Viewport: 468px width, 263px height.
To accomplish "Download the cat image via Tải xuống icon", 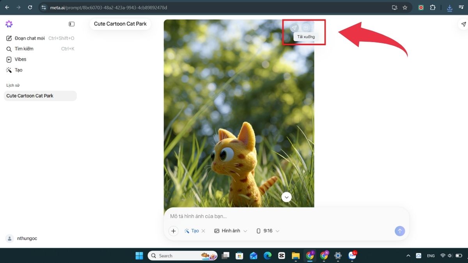I will pos(306,28).
